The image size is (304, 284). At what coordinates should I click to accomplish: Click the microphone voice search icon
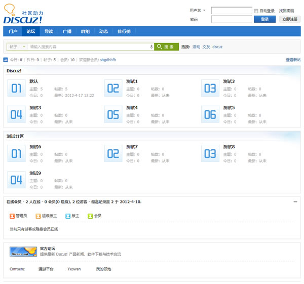pyautogui.click(x=151, y=47)
